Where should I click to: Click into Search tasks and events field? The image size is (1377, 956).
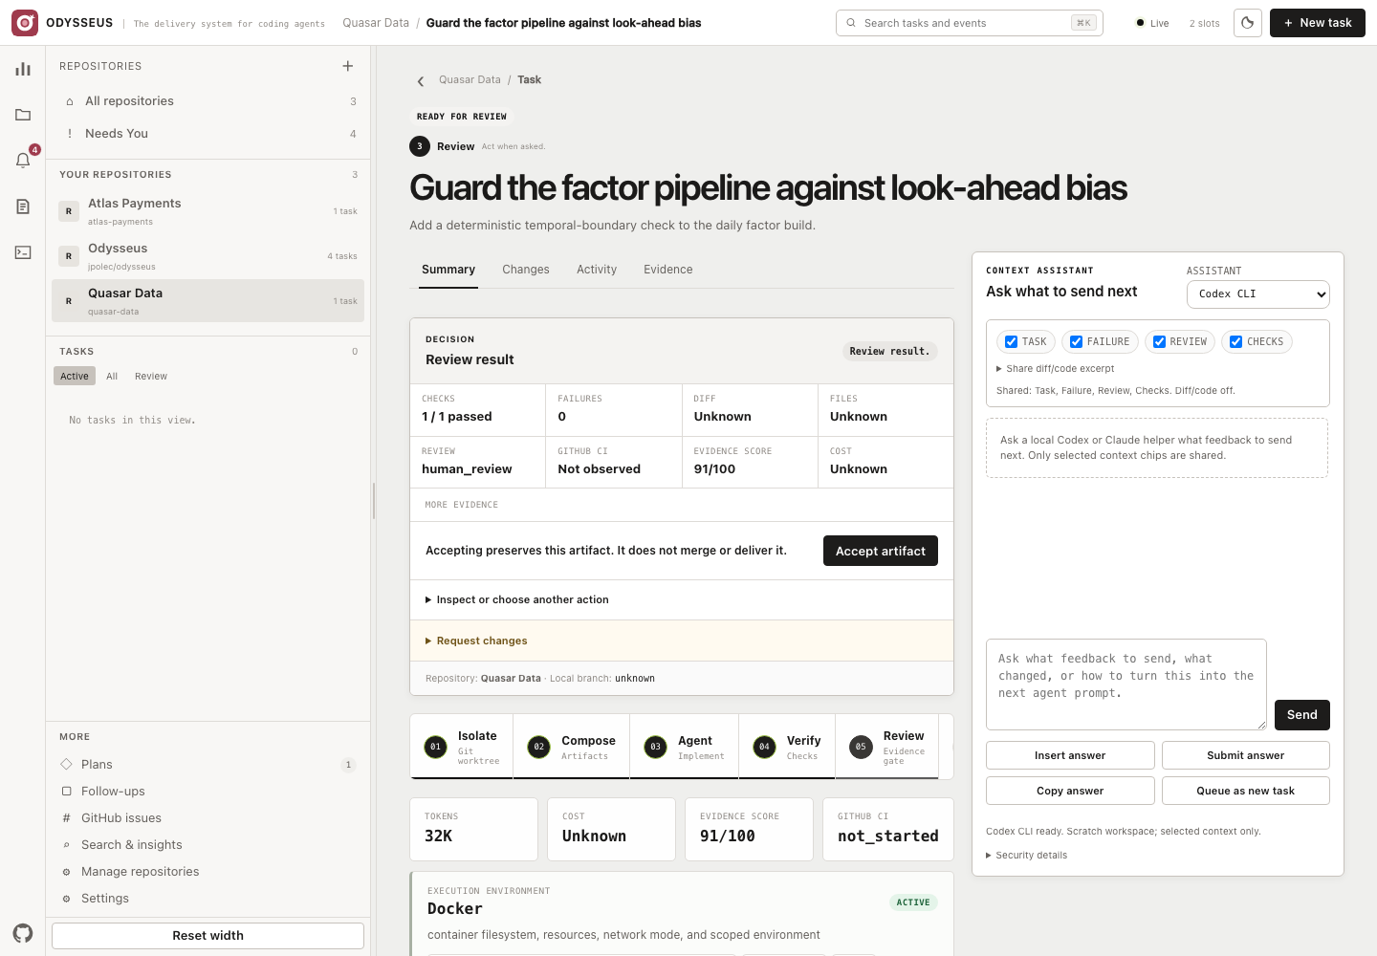click(x=970, y=23)
